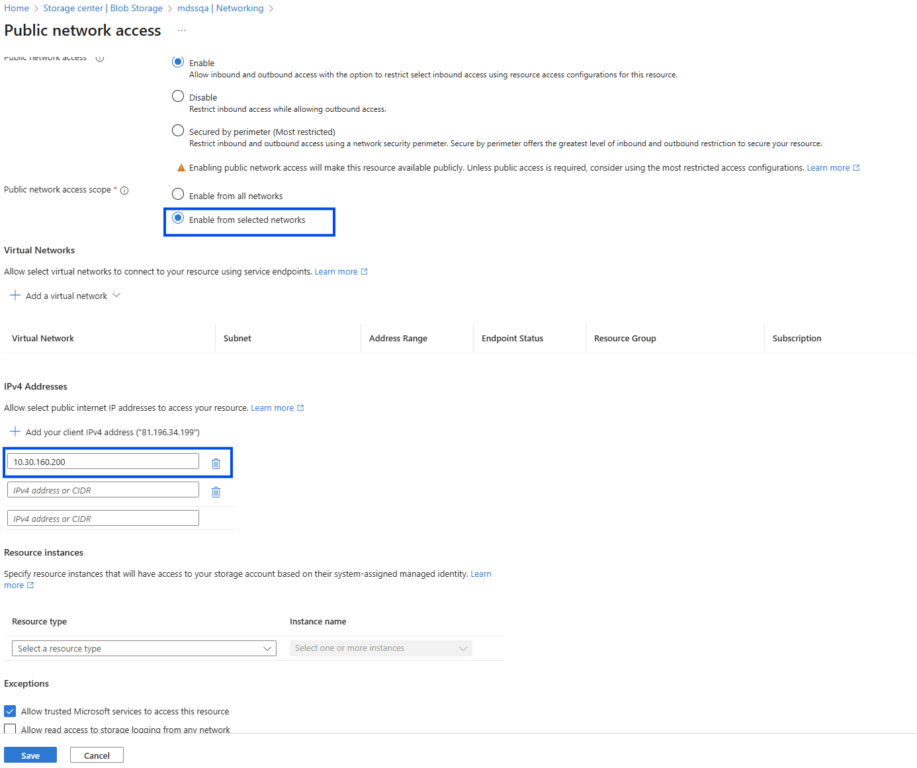This screenshot has height=768, width=917.
Task: Click plus icon to add a virtual network
Action: point(15,296)
